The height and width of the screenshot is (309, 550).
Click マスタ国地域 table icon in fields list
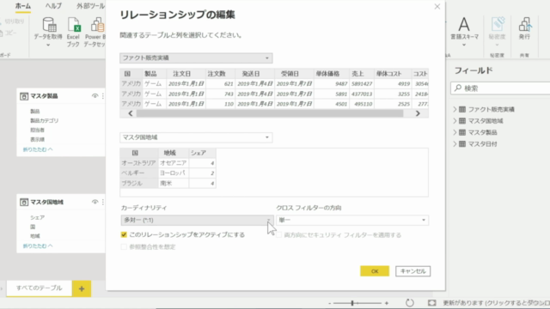click(462, 121)
